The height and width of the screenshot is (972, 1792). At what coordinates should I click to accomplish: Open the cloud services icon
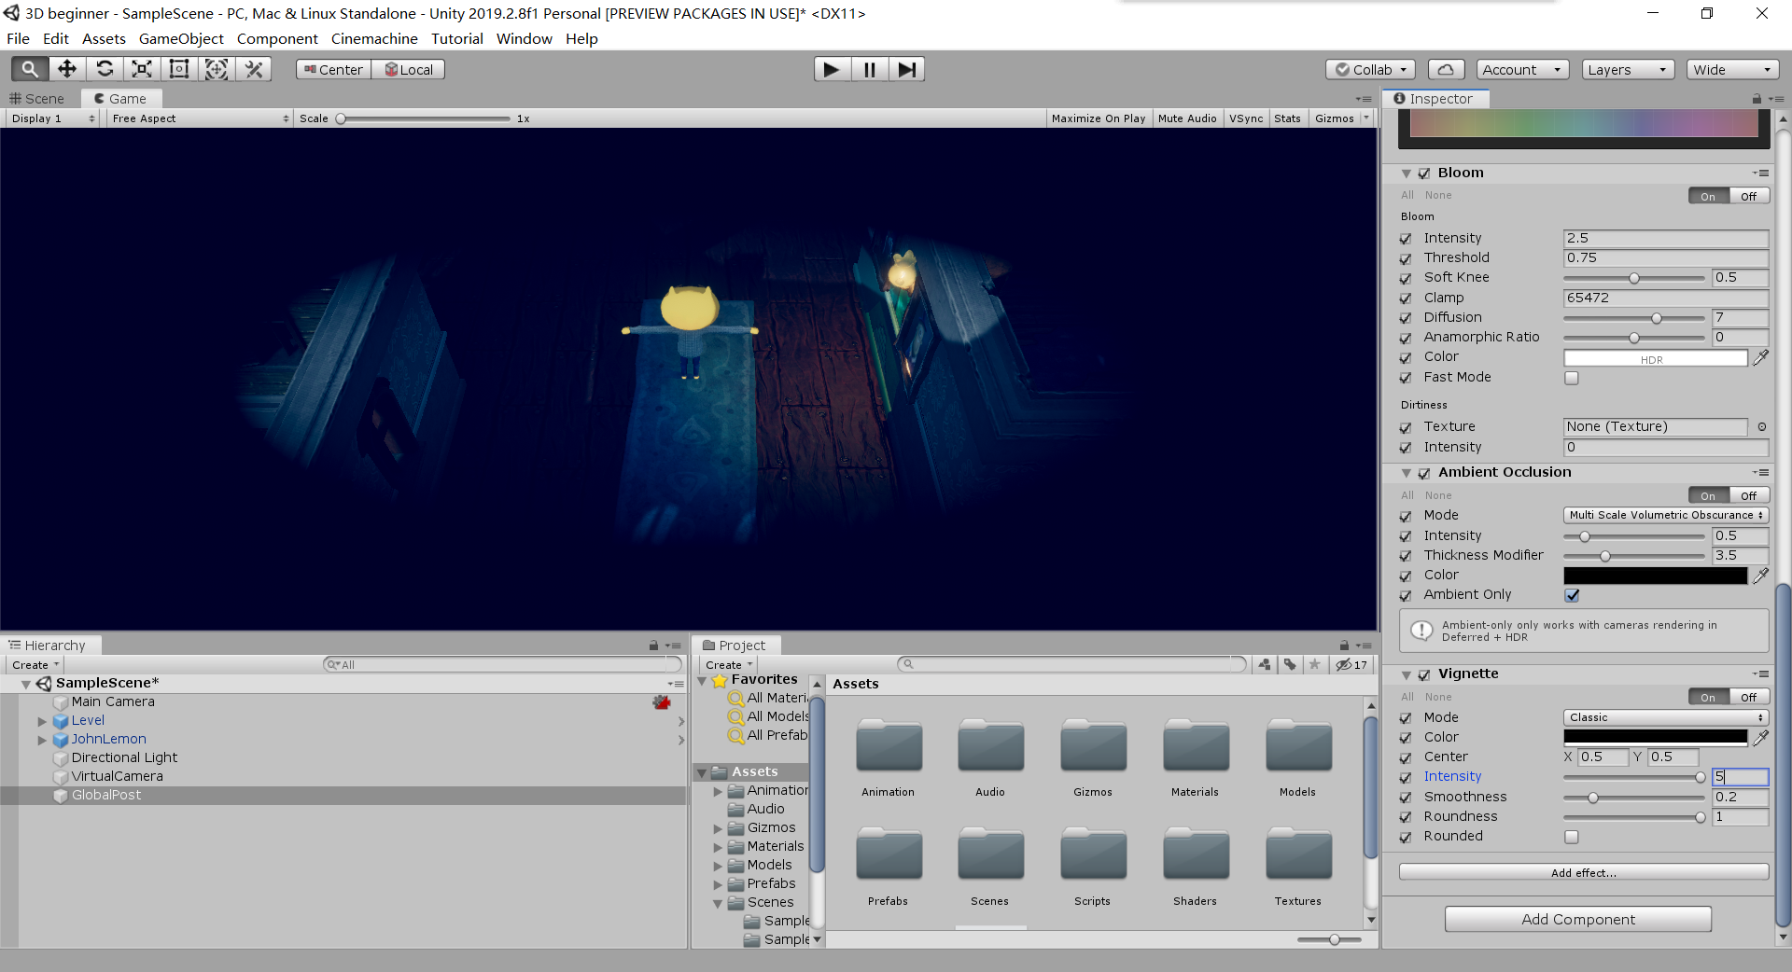click(x=1445, y=70)
